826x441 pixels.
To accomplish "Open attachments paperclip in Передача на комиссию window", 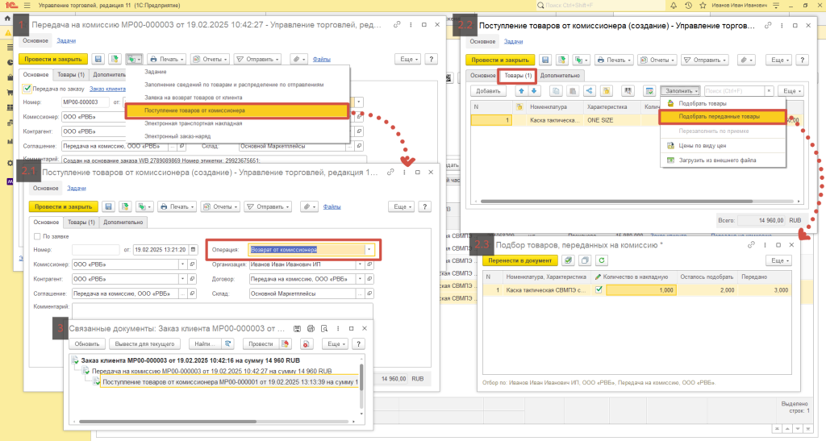I will coord(298,59).
